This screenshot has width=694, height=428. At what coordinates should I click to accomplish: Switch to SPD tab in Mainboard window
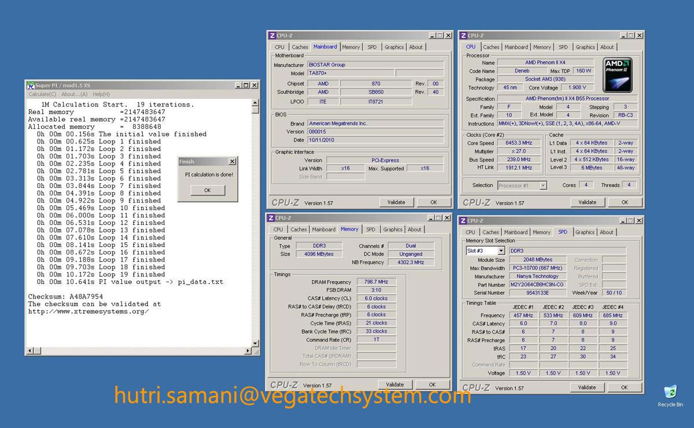pyautogui.click(x=372, y=47)
